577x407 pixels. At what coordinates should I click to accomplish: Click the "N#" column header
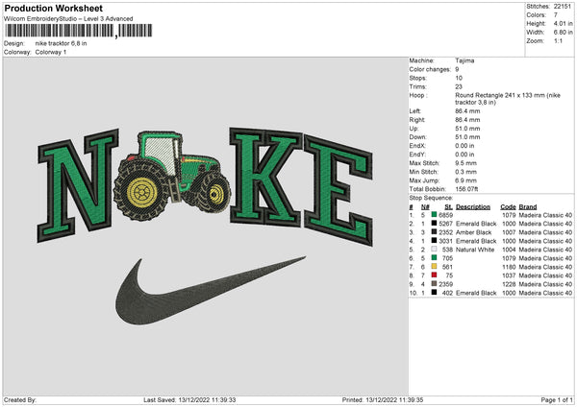coord(425,206)
